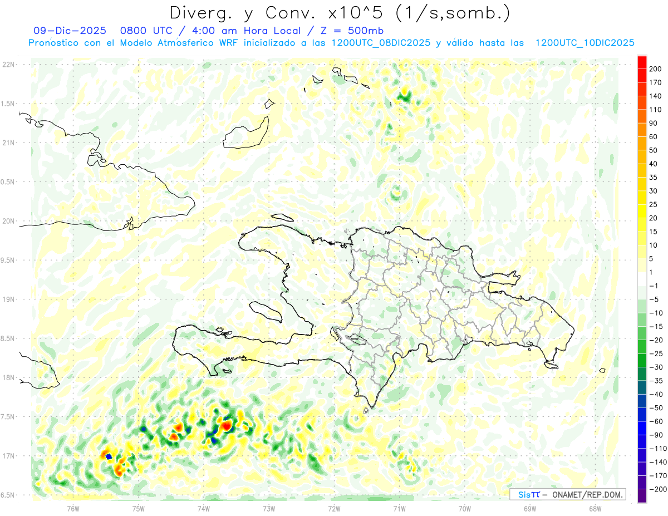The image size is (668, 516).
Task: Click the longitude label '69W'
Action: point(529,508)
